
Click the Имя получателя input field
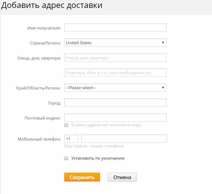[115, 28]
